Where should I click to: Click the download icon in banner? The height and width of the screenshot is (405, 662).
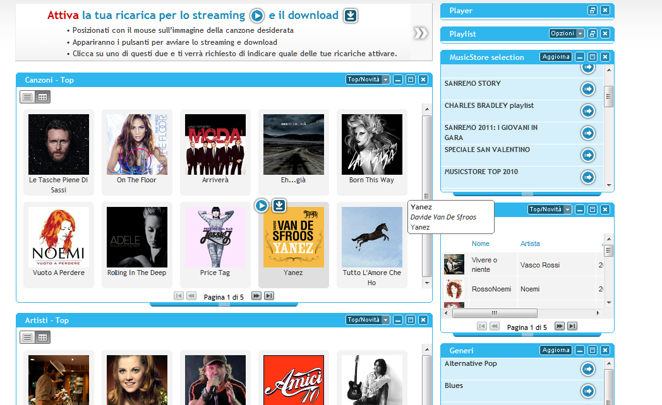(350, 16)
